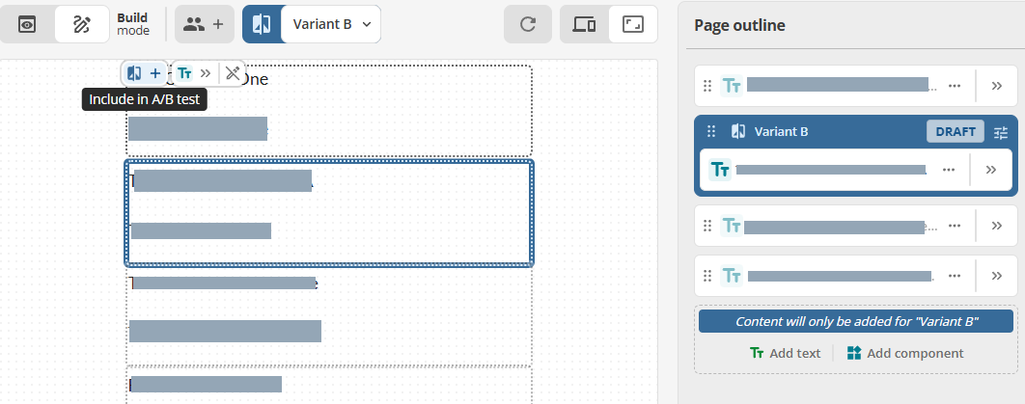Switch to preview mode with eye icon
Viewport: 1025px width, 404px height.
click(x=27, y=25)
